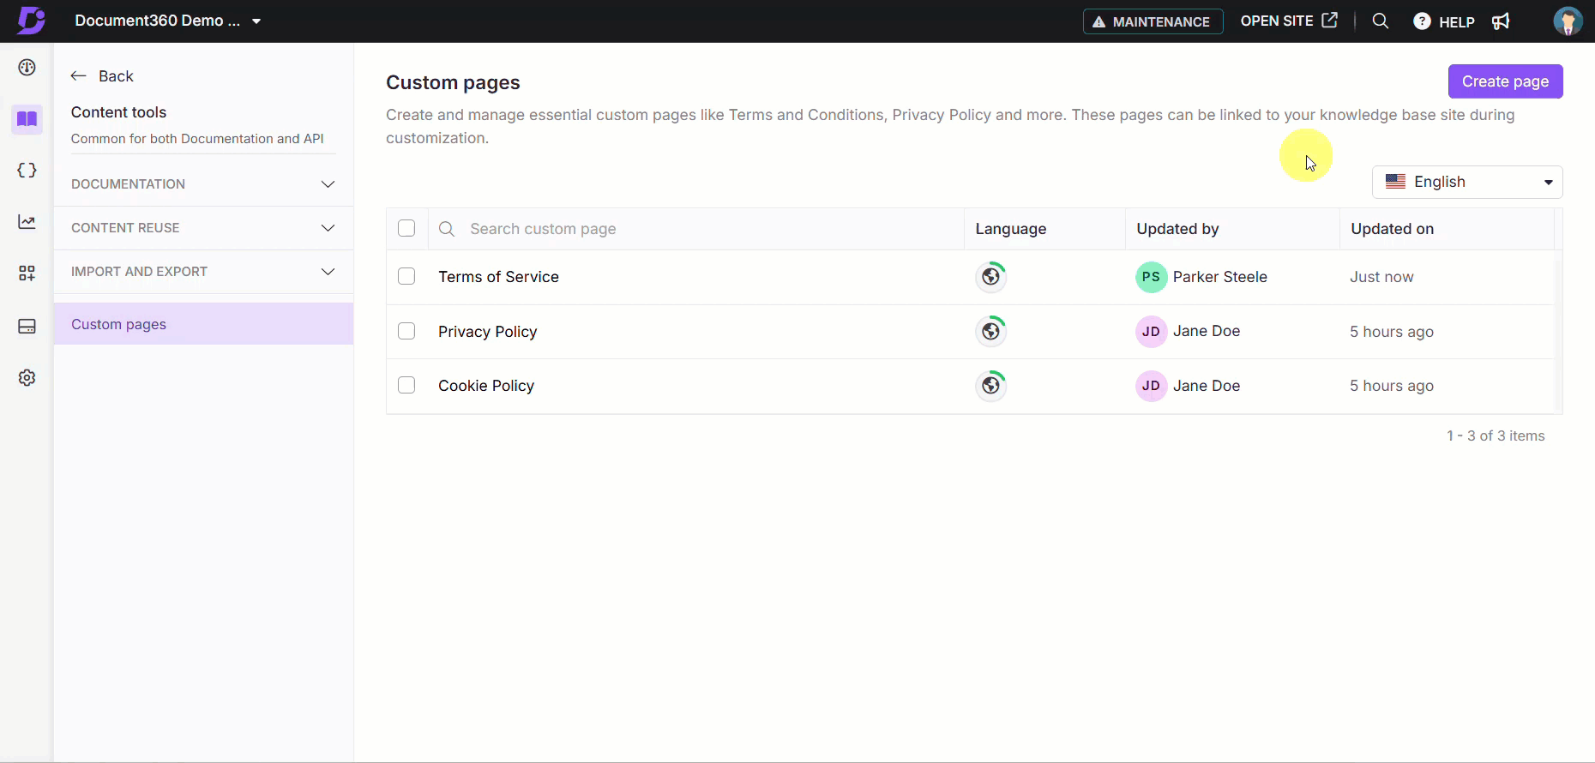Check the Cookie Policy checkbox
1595x763 pixels.
point(406,385)
